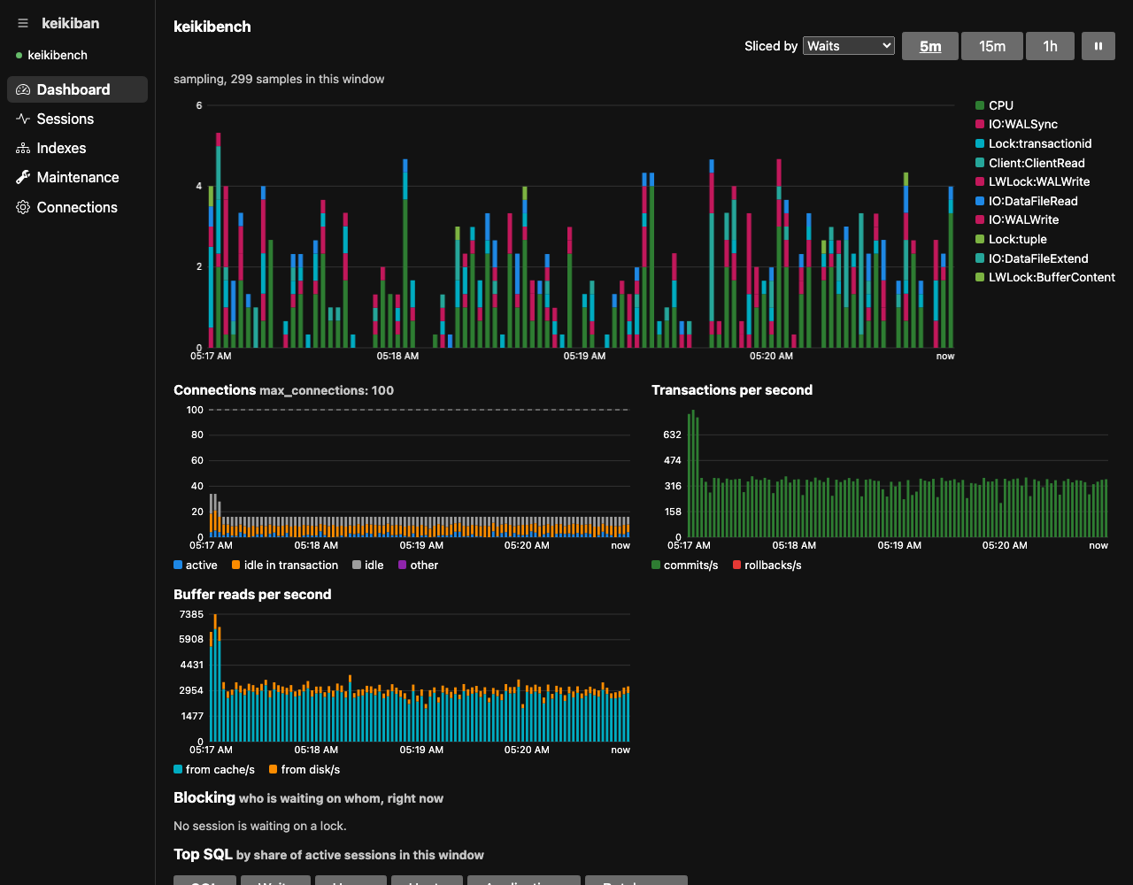Click the IO:WALSync legend swatch
This screenshot has height=885, width=1133.
[980, 125]
